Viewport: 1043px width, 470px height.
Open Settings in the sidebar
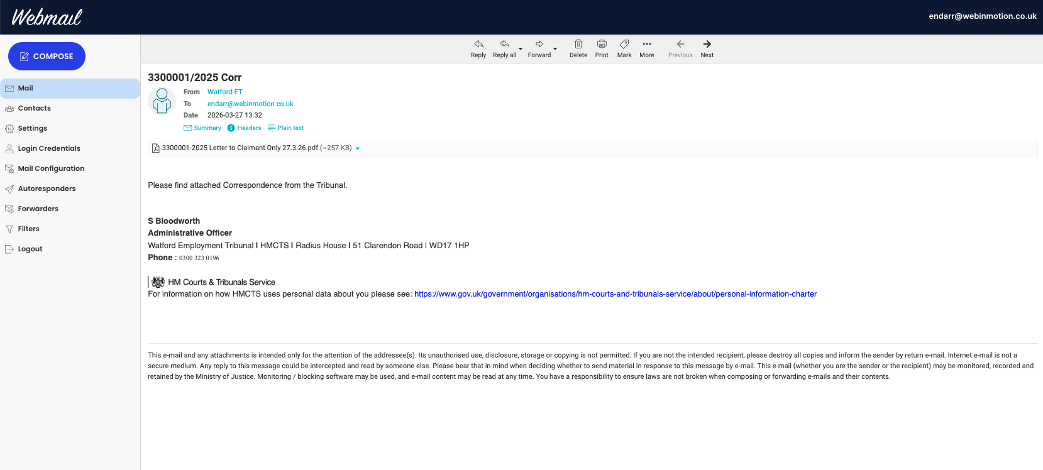click(70, 129)
